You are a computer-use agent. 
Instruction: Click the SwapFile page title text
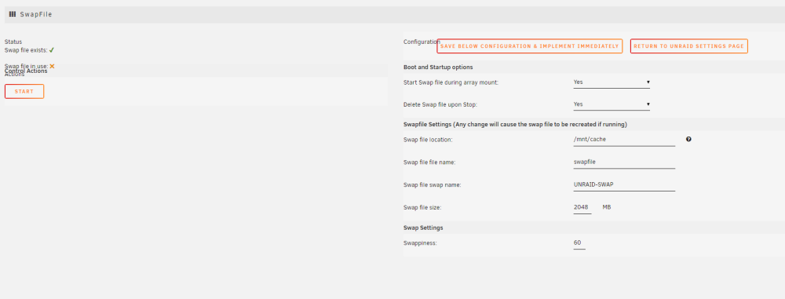[x=36, y=15]
